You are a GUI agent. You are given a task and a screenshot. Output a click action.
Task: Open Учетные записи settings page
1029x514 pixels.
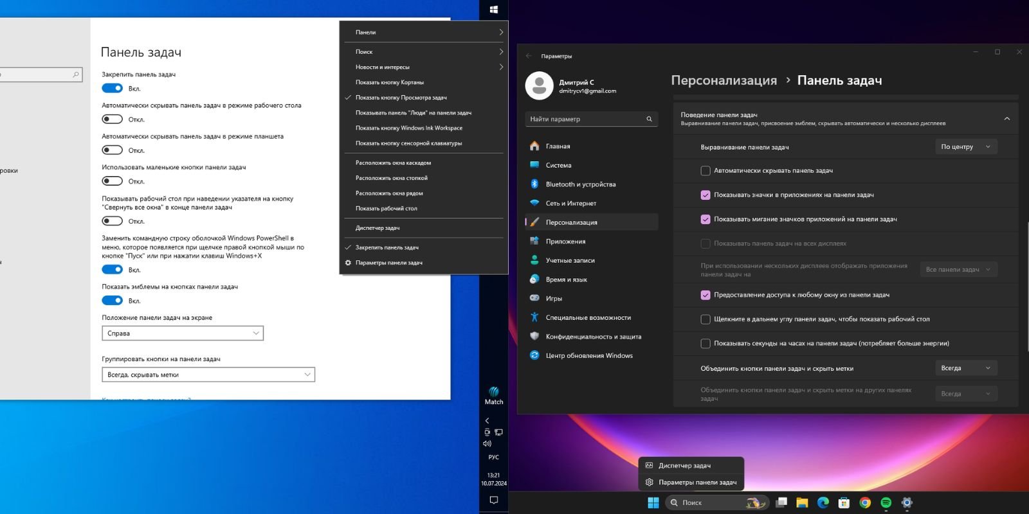[592, 260]
